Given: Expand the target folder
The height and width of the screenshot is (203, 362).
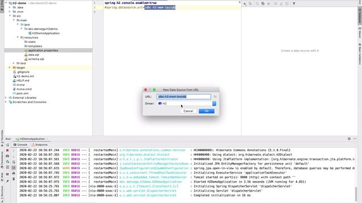Looking at the screenshot, I should tap(10, 68).
